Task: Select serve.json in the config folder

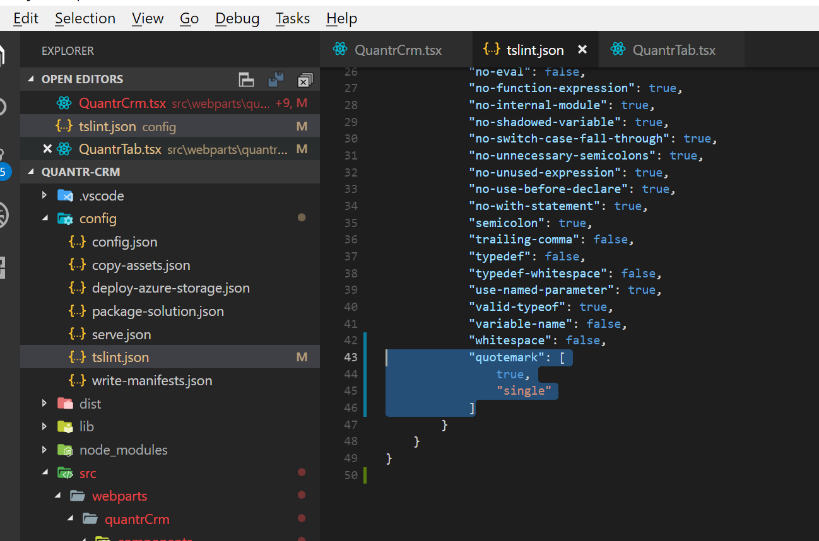Action: pyautogui.click(x=122, y=335)
